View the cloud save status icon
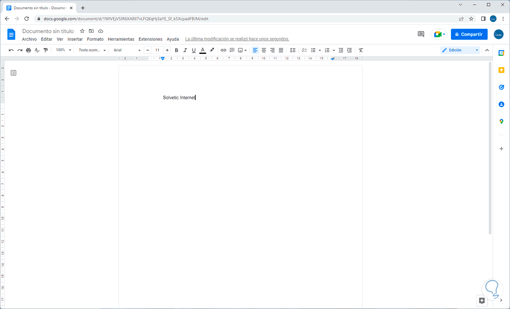The height and width of the screenshot is (309, 510). pos(101,31)
